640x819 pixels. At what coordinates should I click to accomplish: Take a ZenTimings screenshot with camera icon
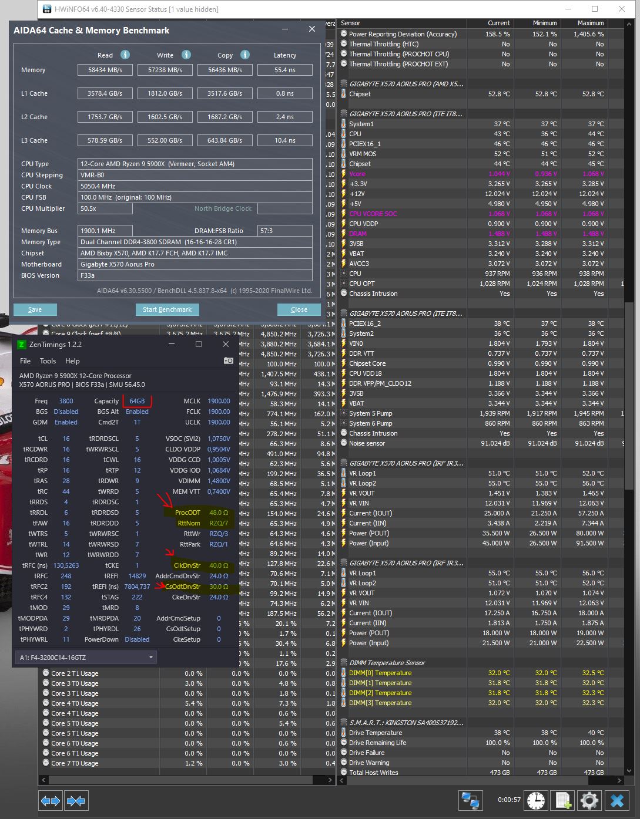(x=229, y=360)
